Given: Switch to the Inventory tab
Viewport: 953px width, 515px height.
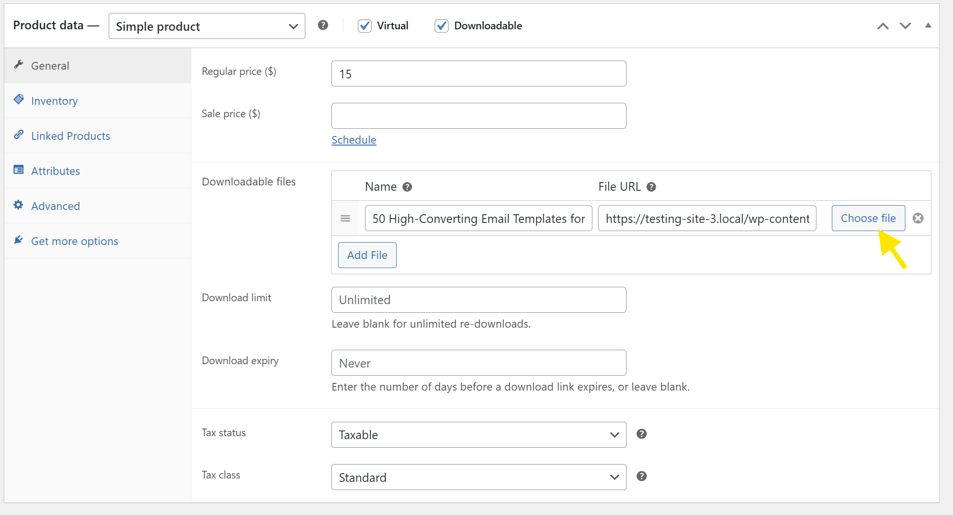Looking at the screenshot, I should pos(98,100).
